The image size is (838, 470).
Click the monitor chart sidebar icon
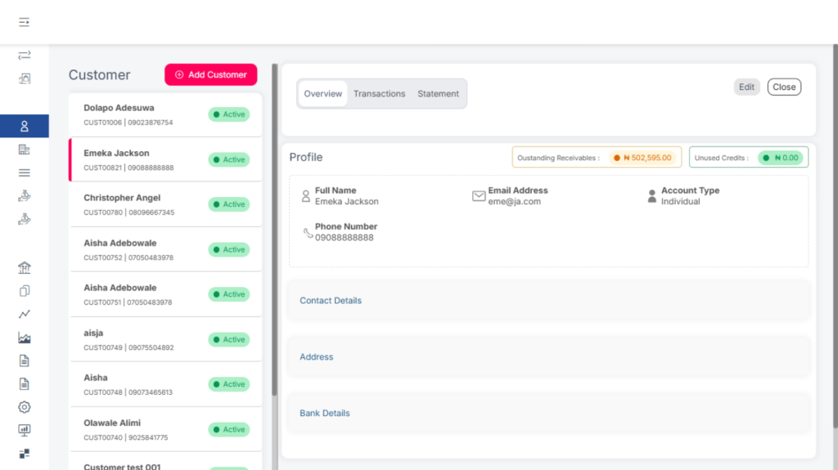coord(24,430)
